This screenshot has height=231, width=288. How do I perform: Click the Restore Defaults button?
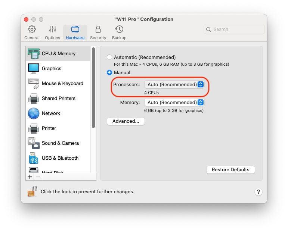pyautogui.click(x=230, y=170)
